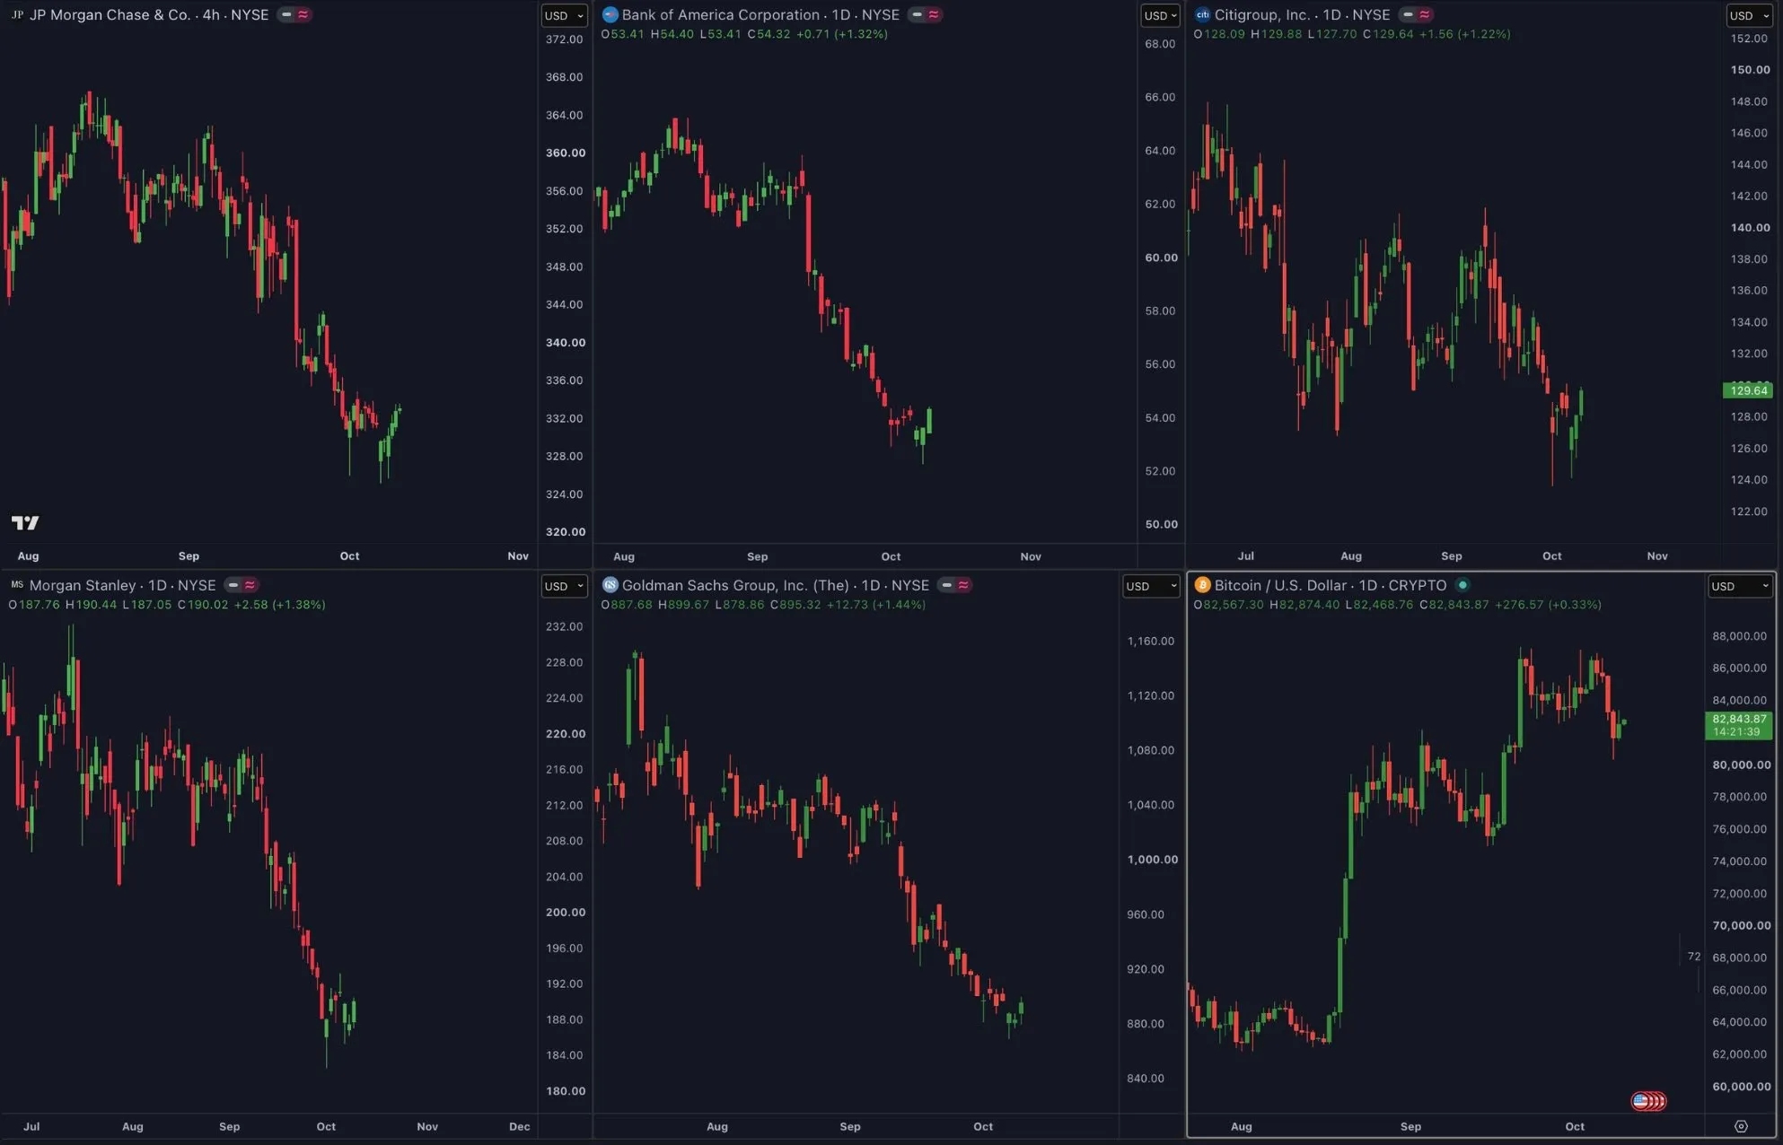Click the TradingView logo in JP Morgan chart

(x=25, y=522)
